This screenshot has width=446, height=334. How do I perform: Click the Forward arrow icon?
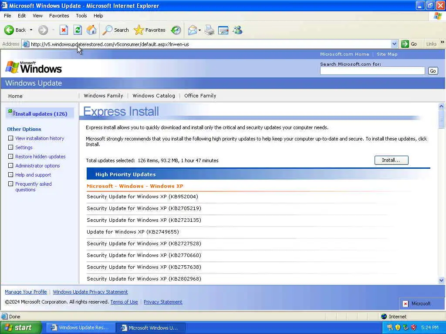tap(43, 30)
